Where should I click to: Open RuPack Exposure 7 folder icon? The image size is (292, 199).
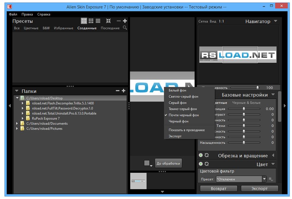[x=28, y=118]
